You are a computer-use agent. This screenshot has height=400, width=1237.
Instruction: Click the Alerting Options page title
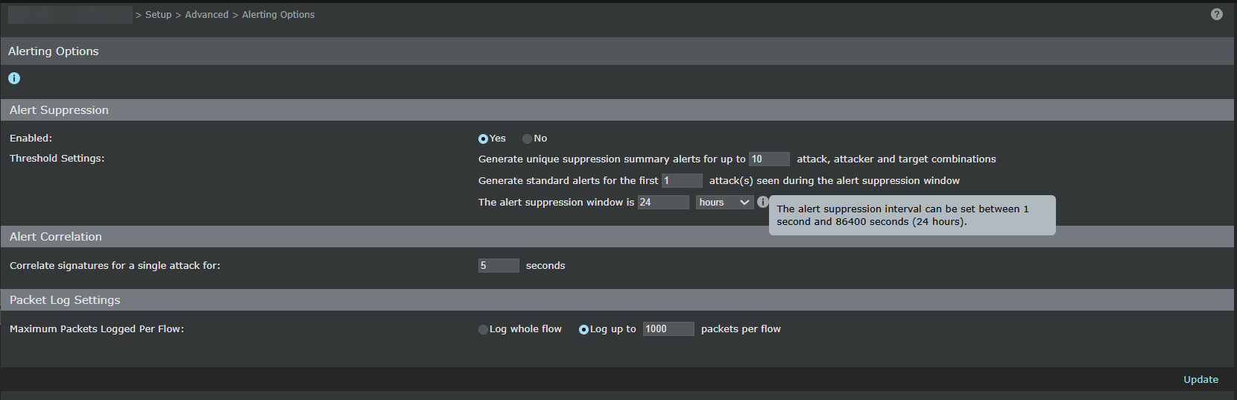[x=53, y=51]
